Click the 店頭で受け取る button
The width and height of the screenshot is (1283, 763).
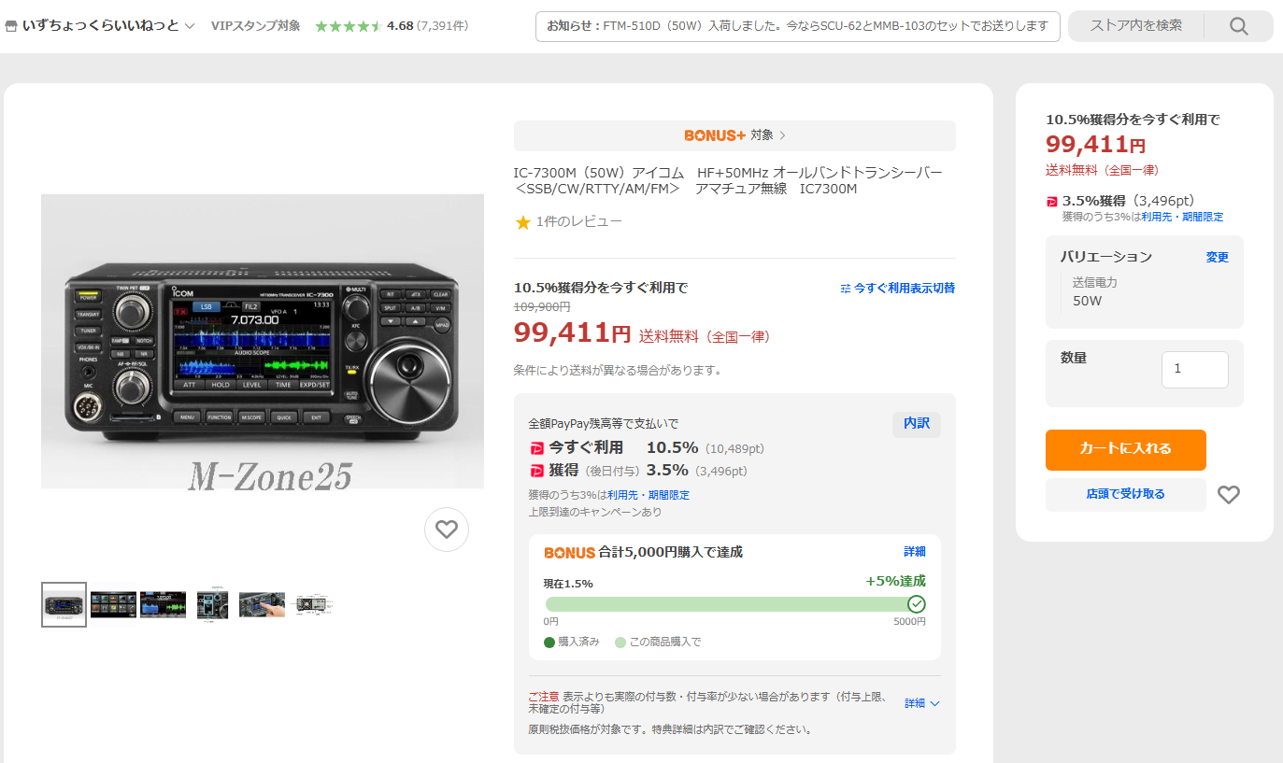coord(1125,494)
